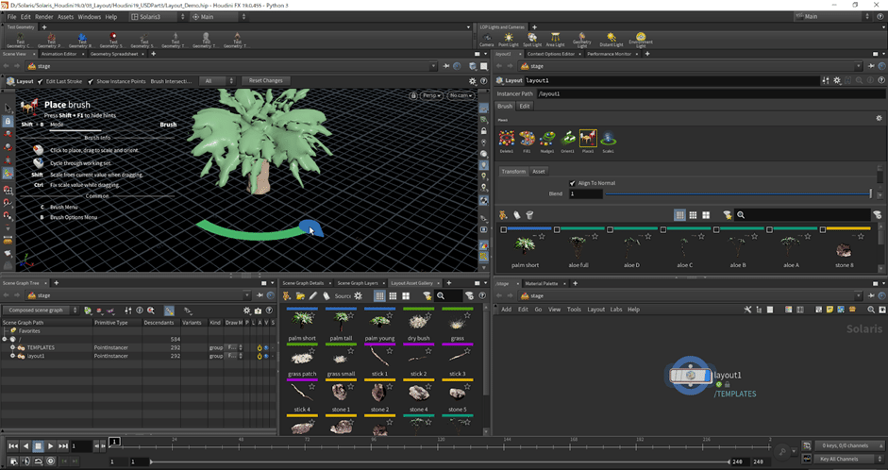Viewport: 888px width, 470px height.
Task: Select the layout1 node in the network editor
Action: pyautogui.click(x=690, y=375)
